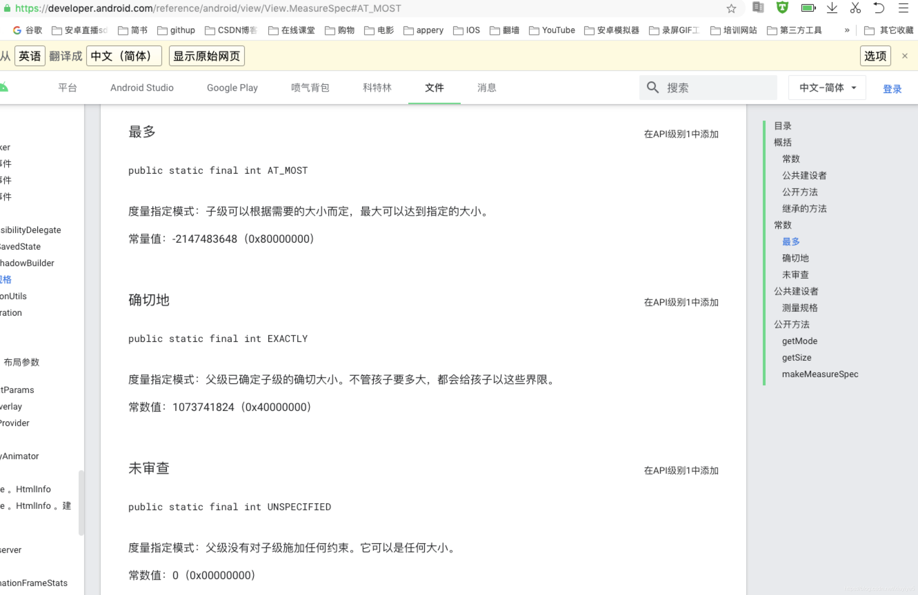The image size is (918, 595).
Task: Click the scissors screenshot tool icon
Action: 855,8
